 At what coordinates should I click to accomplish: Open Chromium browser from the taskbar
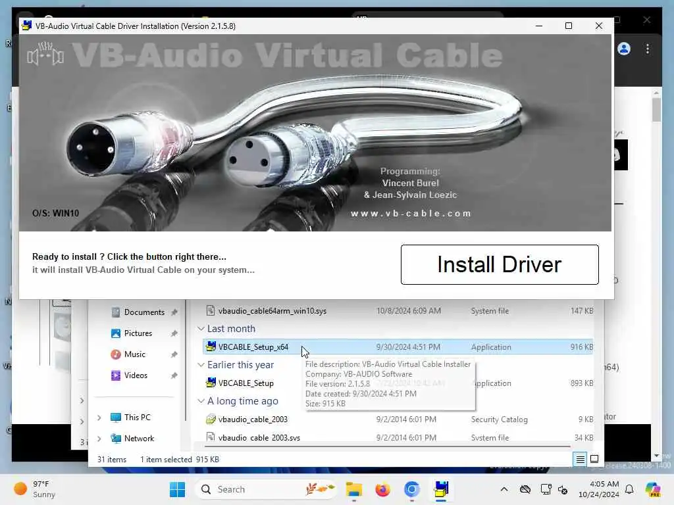411,489
